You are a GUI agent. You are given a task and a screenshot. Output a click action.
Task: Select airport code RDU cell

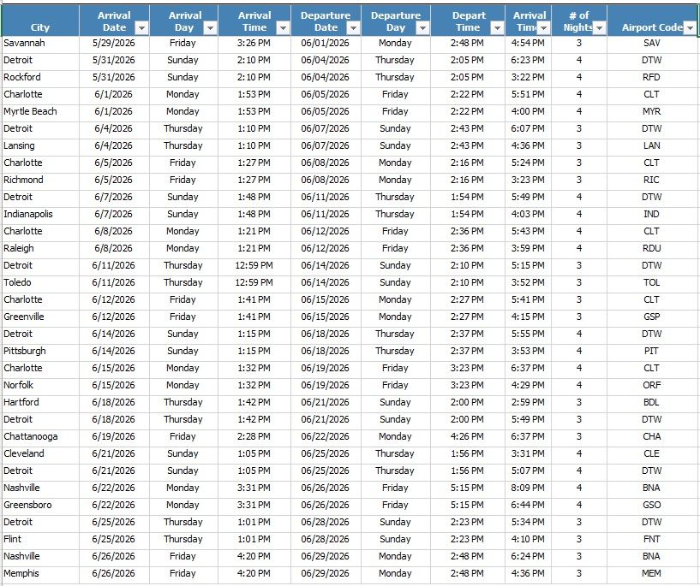652,248
